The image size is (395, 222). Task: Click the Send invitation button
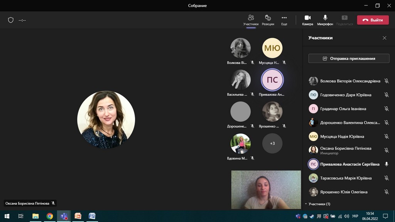click(x=349, y=59)
